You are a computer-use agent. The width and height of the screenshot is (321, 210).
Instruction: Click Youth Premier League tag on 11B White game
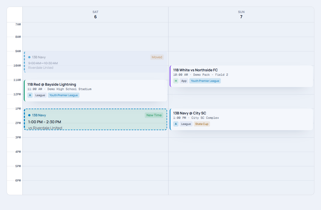click(205, 81)
